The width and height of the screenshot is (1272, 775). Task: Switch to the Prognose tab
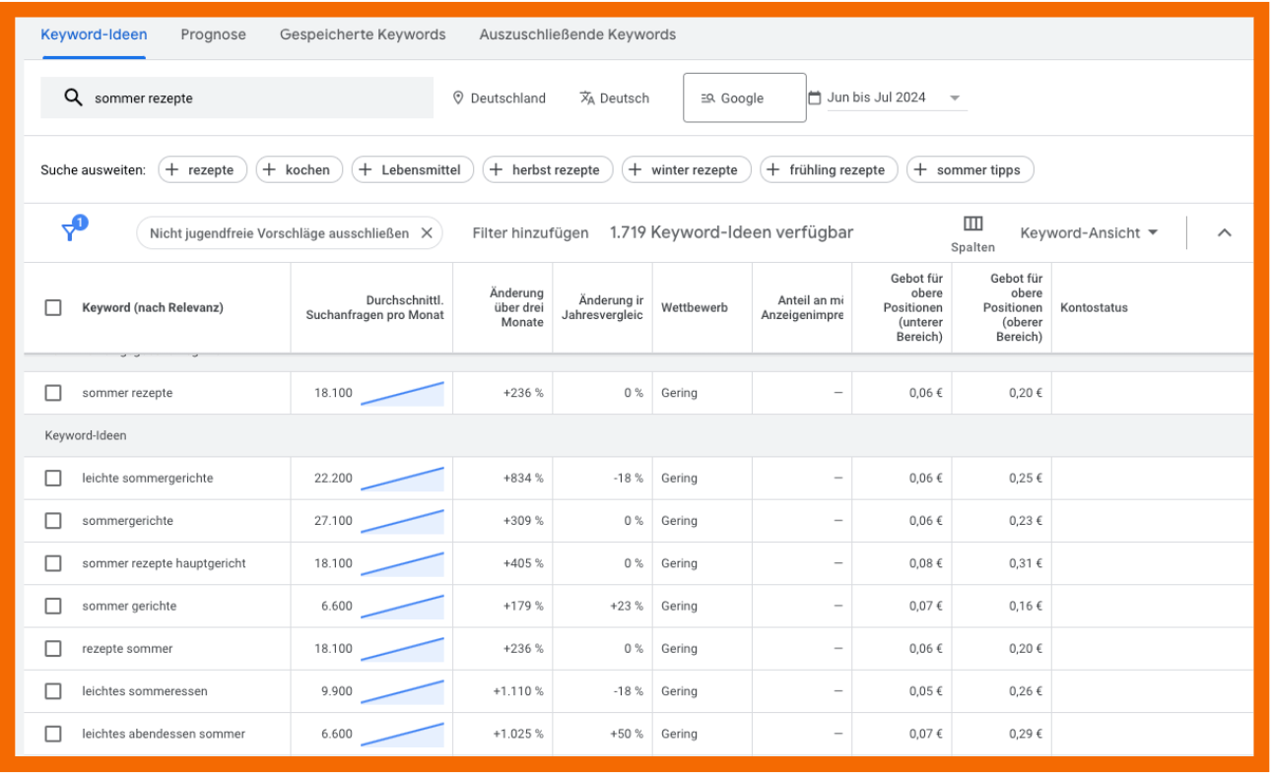pyautogui.click(x=213, y=34)
